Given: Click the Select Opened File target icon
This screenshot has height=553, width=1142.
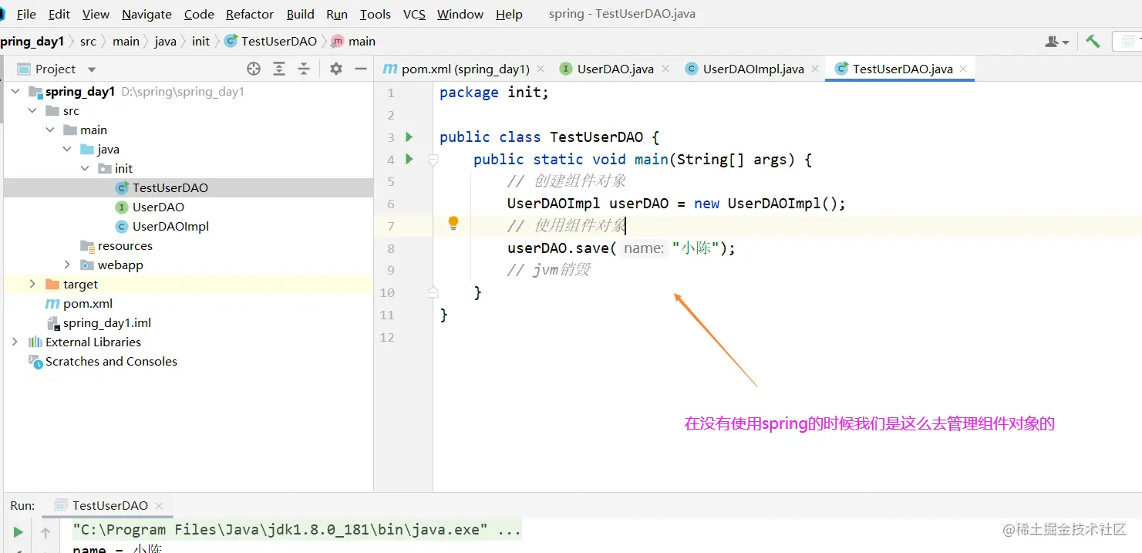Looking at the screenshot, I should point(254,69).
